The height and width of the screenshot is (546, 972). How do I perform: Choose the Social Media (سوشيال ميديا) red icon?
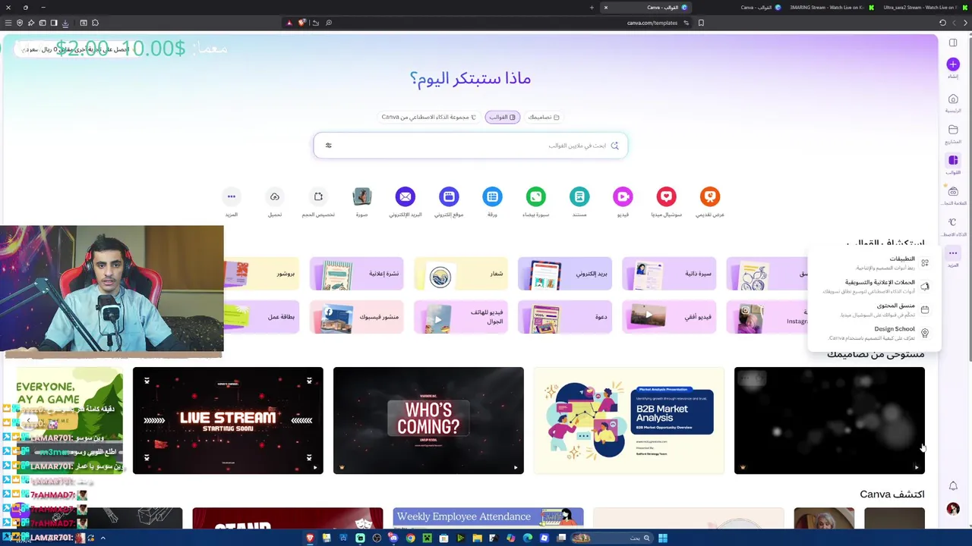pos(666,196)
